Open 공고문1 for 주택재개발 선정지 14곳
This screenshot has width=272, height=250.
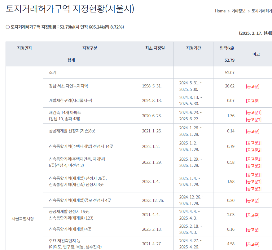coord(254,143)
